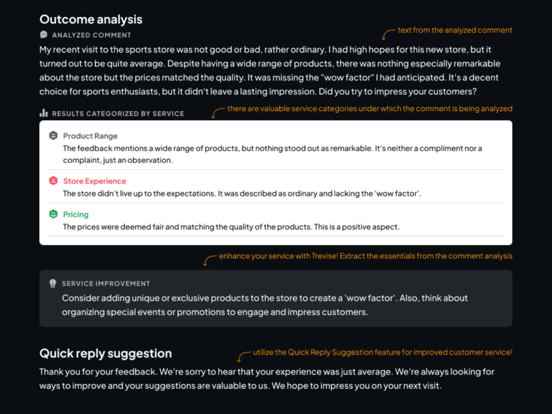Viewport: 552px width, 414px height.
Task: Click the Quick reply suggestion heading
Action: [x=105, y=354]
